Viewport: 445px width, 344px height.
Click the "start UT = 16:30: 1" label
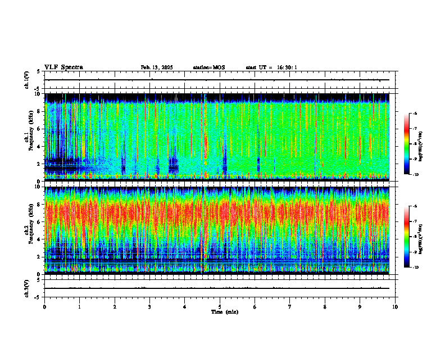coord(271,67)
